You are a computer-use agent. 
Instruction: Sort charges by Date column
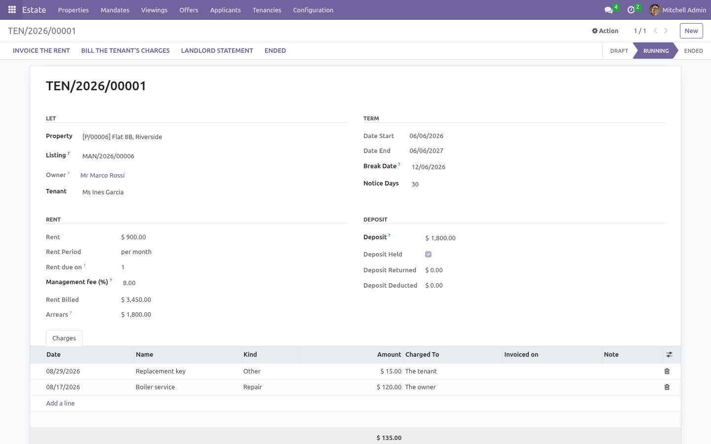click(x=82, y=355)
